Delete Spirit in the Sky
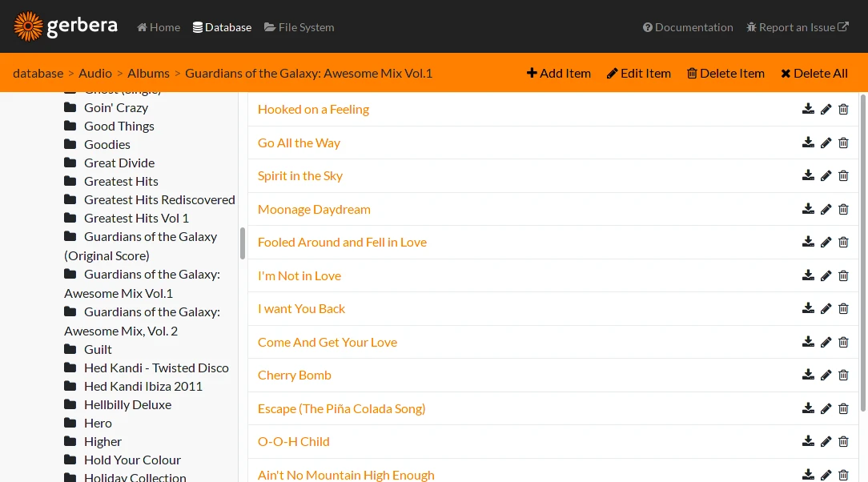 [843, 175]
